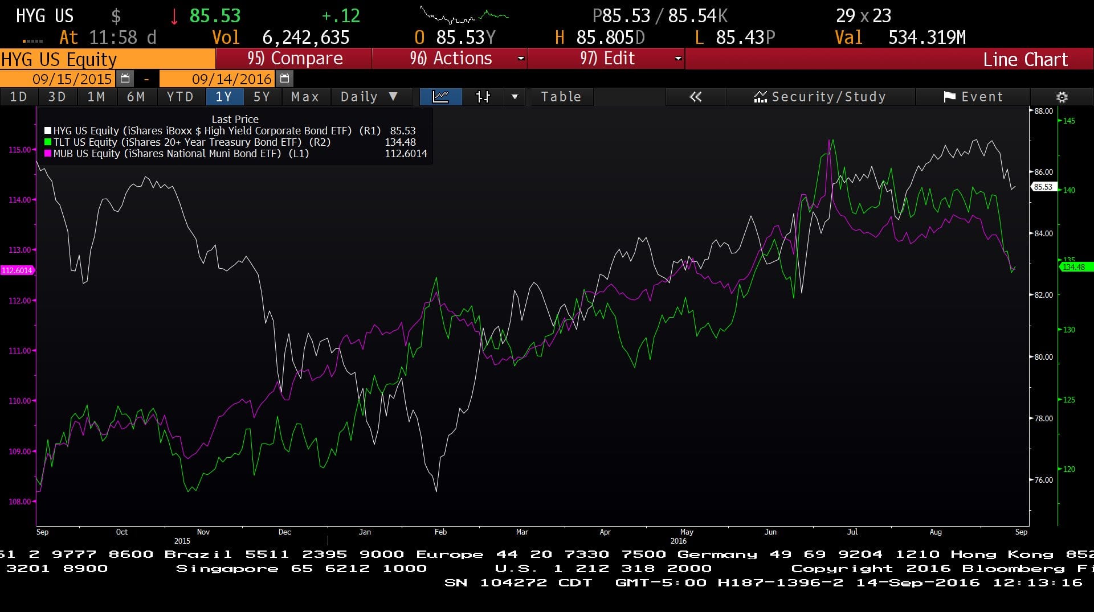Click the magenta MUB legend swatch
Viewport: 1094px width, 612px height.
click(48, 154)
